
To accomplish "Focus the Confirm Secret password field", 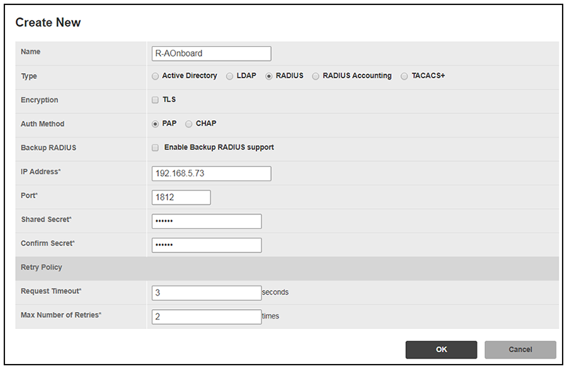I will point(207,245).
